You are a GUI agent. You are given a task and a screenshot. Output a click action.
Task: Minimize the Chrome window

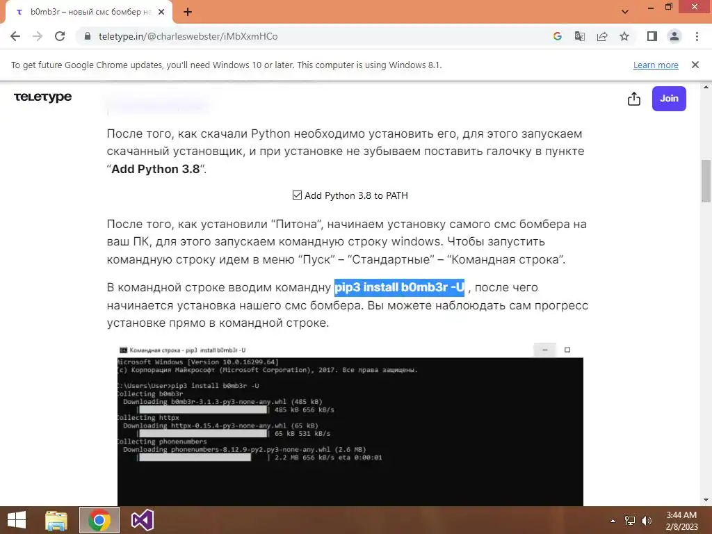click(x=651, y=7)
